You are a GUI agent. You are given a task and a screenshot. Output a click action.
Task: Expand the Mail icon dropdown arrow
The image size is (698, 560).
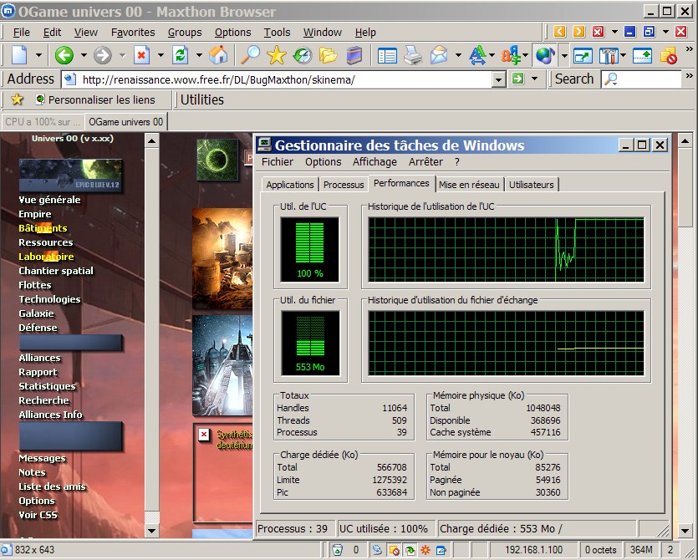point(458,56)
